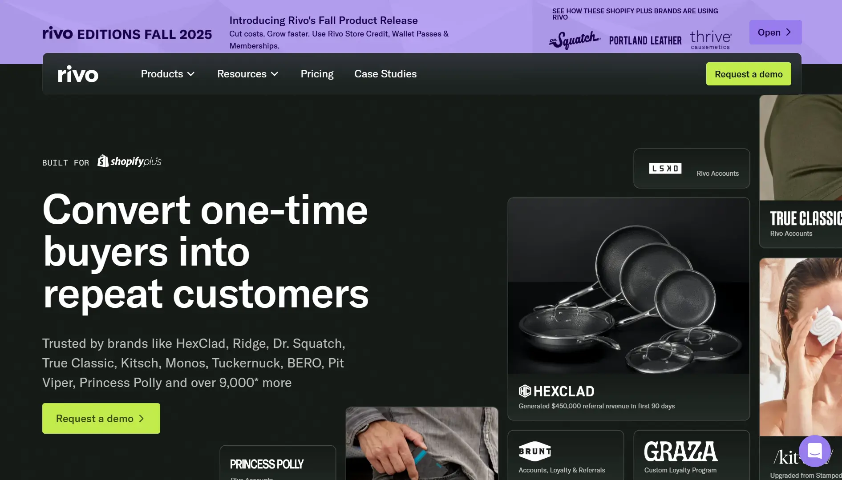Click the hero Request a demo button

pyautogui.click(x=101, y=418)
